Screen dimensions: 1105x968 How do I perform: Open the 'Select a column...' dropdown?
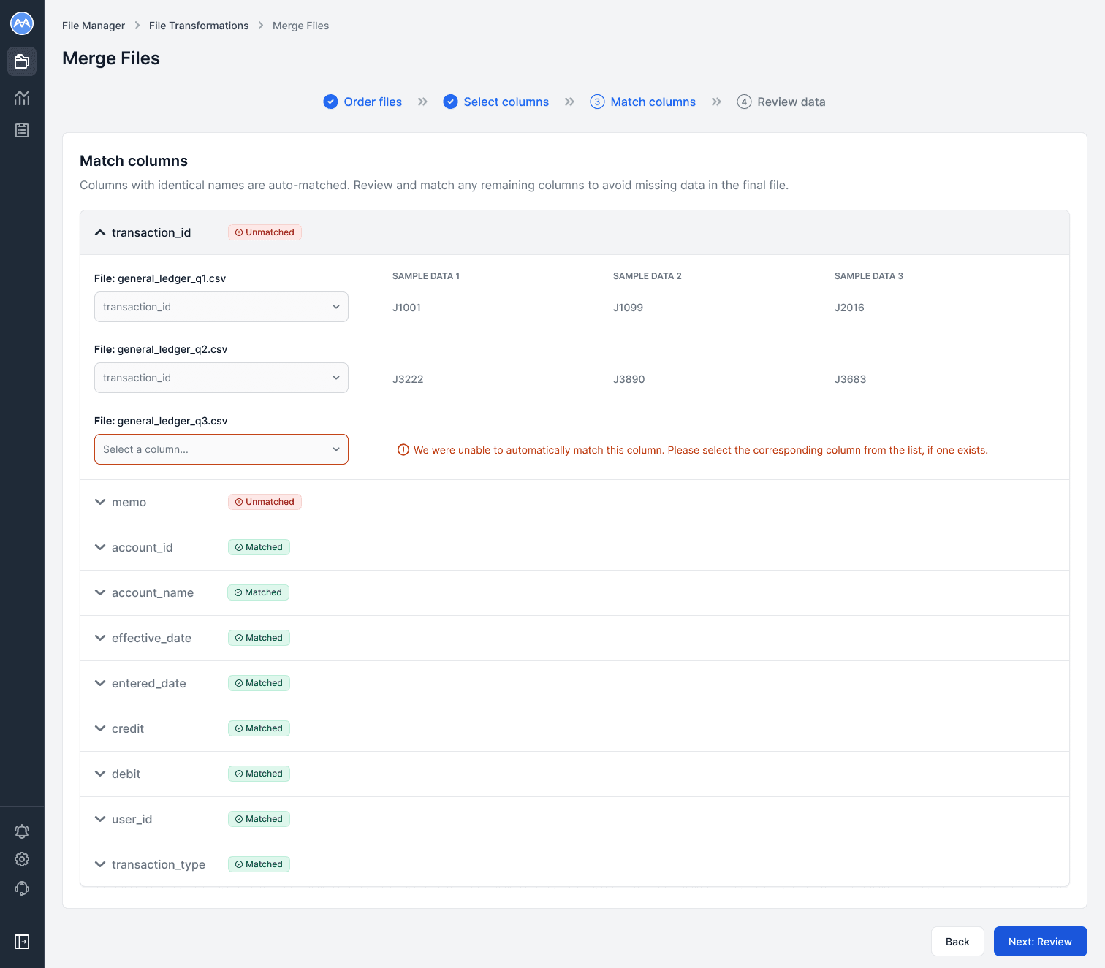coord(221,449)
